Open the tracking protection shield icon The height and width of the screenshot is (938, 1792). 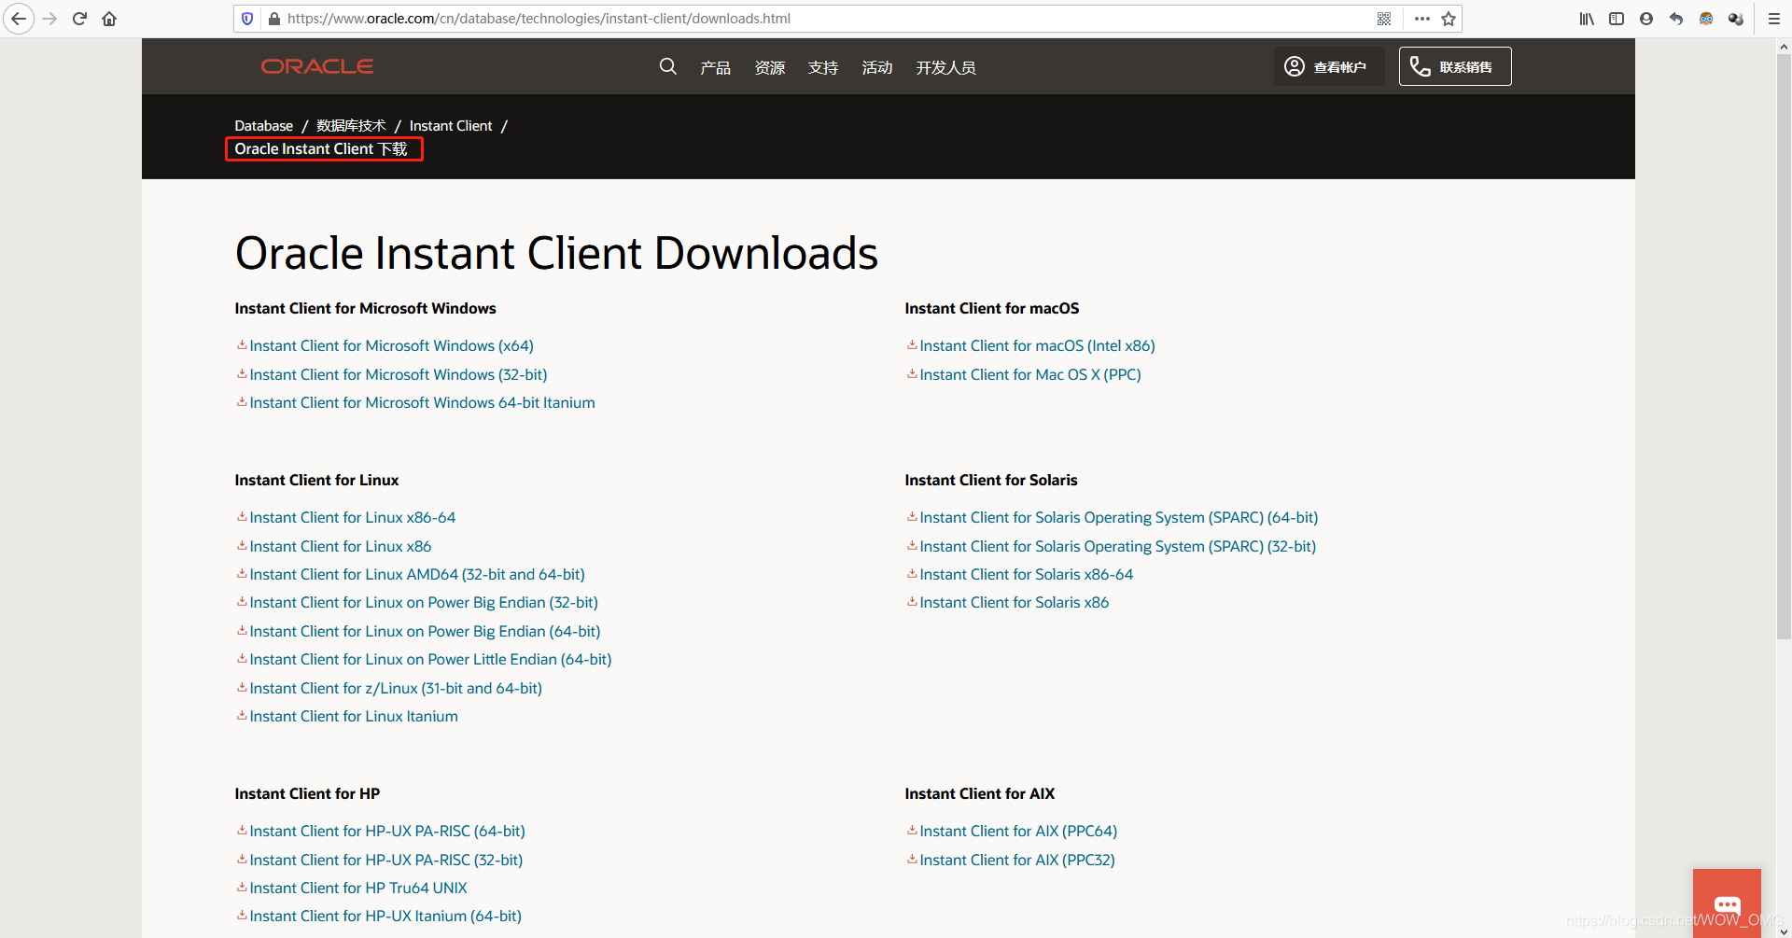pos(247,19)
